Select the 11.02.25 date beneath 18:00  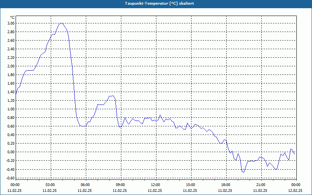pos(225,190)
